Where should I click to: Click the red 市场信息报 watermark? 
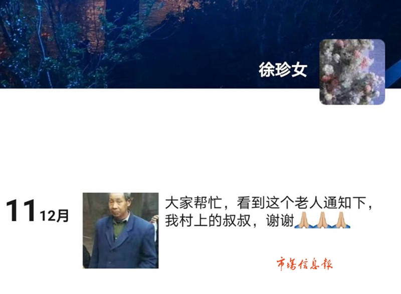[x=304, y=264]
